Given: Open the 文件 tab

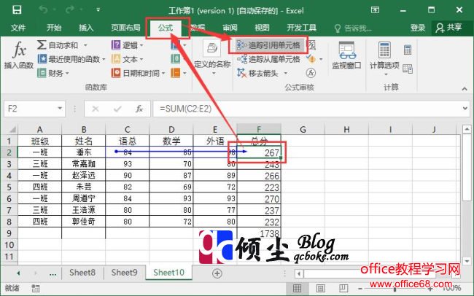Looking at the screenshot, I should tap(18, 28).
